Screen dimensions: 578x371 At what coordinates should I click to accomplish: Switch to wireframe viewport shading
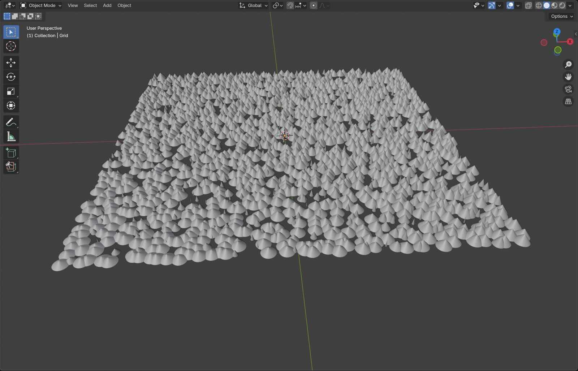point(539,5)
